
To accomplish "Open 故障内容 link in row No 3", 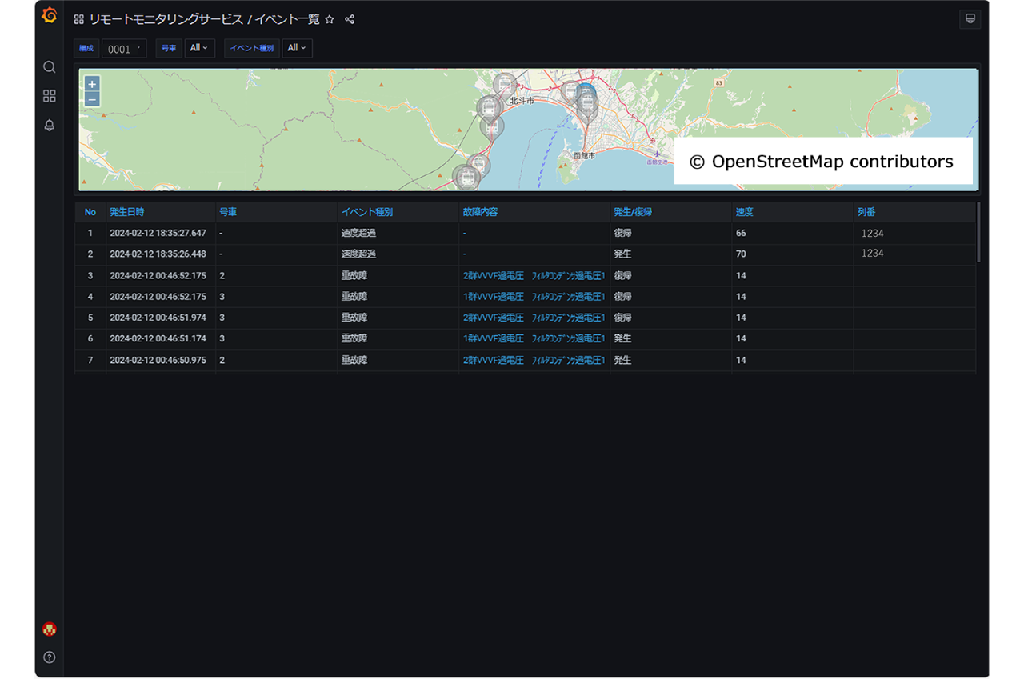I will tap(534, 275).
